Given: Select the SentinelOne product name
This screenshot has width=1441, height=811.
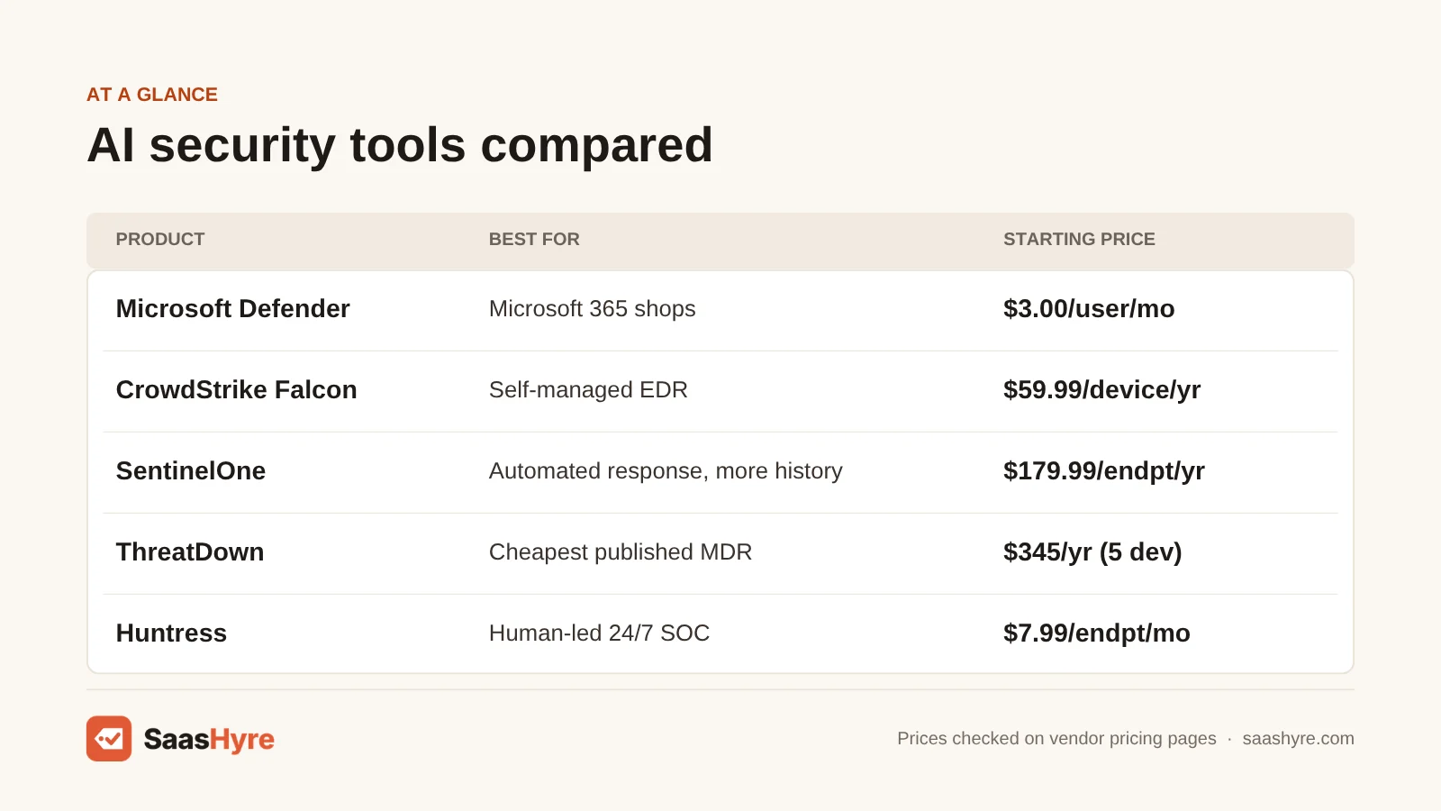Looking at the screenshot, I should click(191, 470).
